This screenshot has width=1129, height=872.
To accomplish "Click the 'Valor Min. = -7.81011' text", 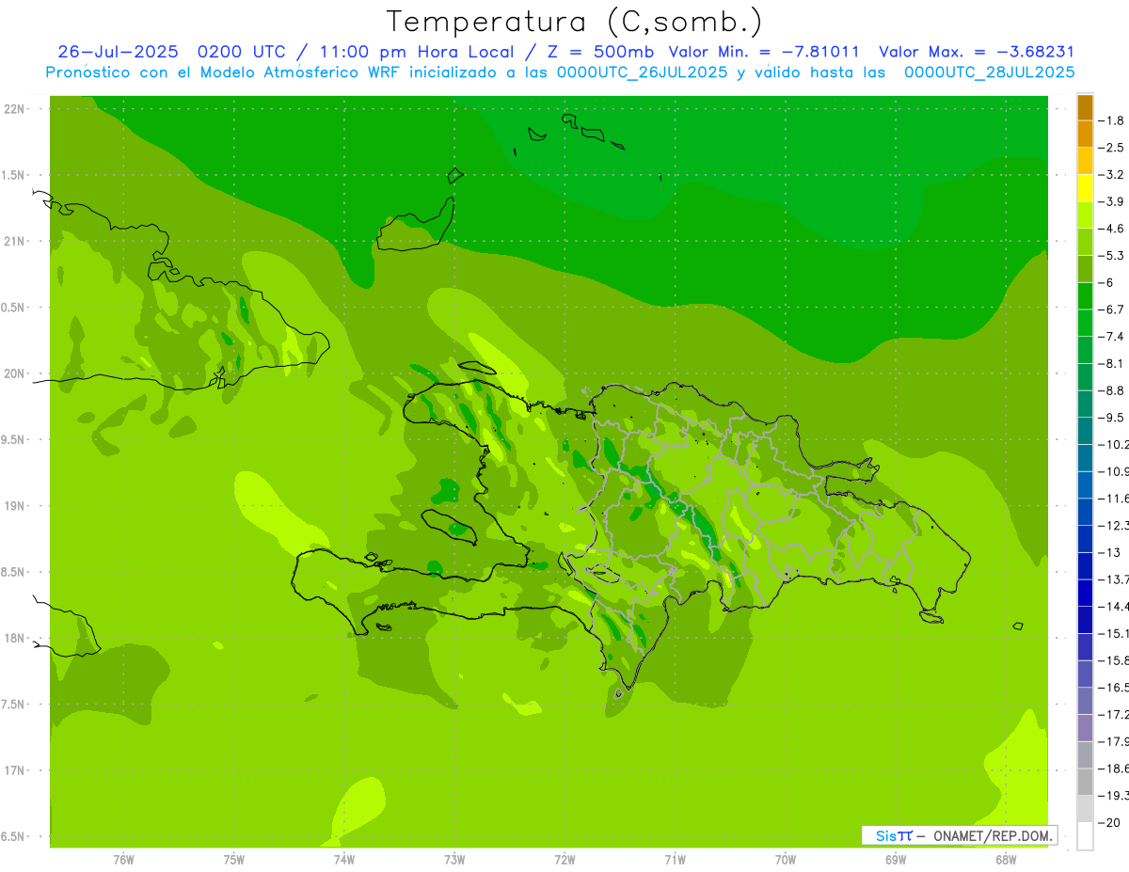I will (763, 52).
